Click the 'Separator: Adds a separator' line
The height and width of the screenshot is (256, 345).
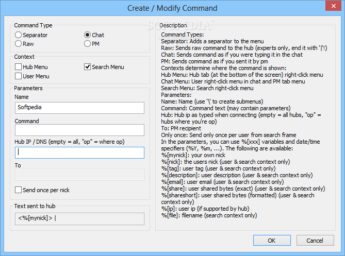[x=212, y=41]
